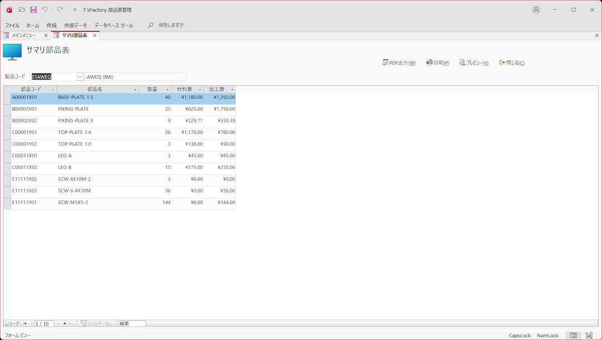
Task: Expand the 製品コード combo box dropdown
Action: [80, 77]
